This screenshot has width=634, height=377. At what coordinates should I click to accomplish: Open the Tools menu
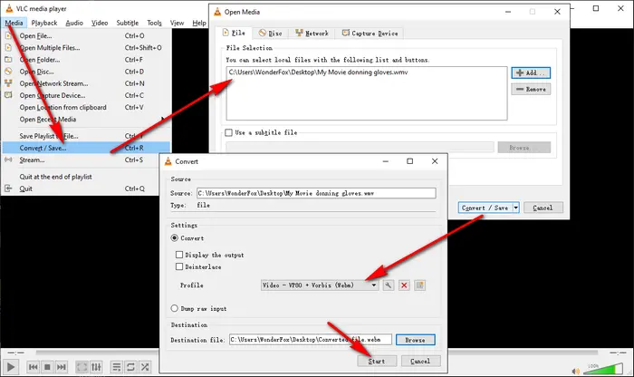155,23
